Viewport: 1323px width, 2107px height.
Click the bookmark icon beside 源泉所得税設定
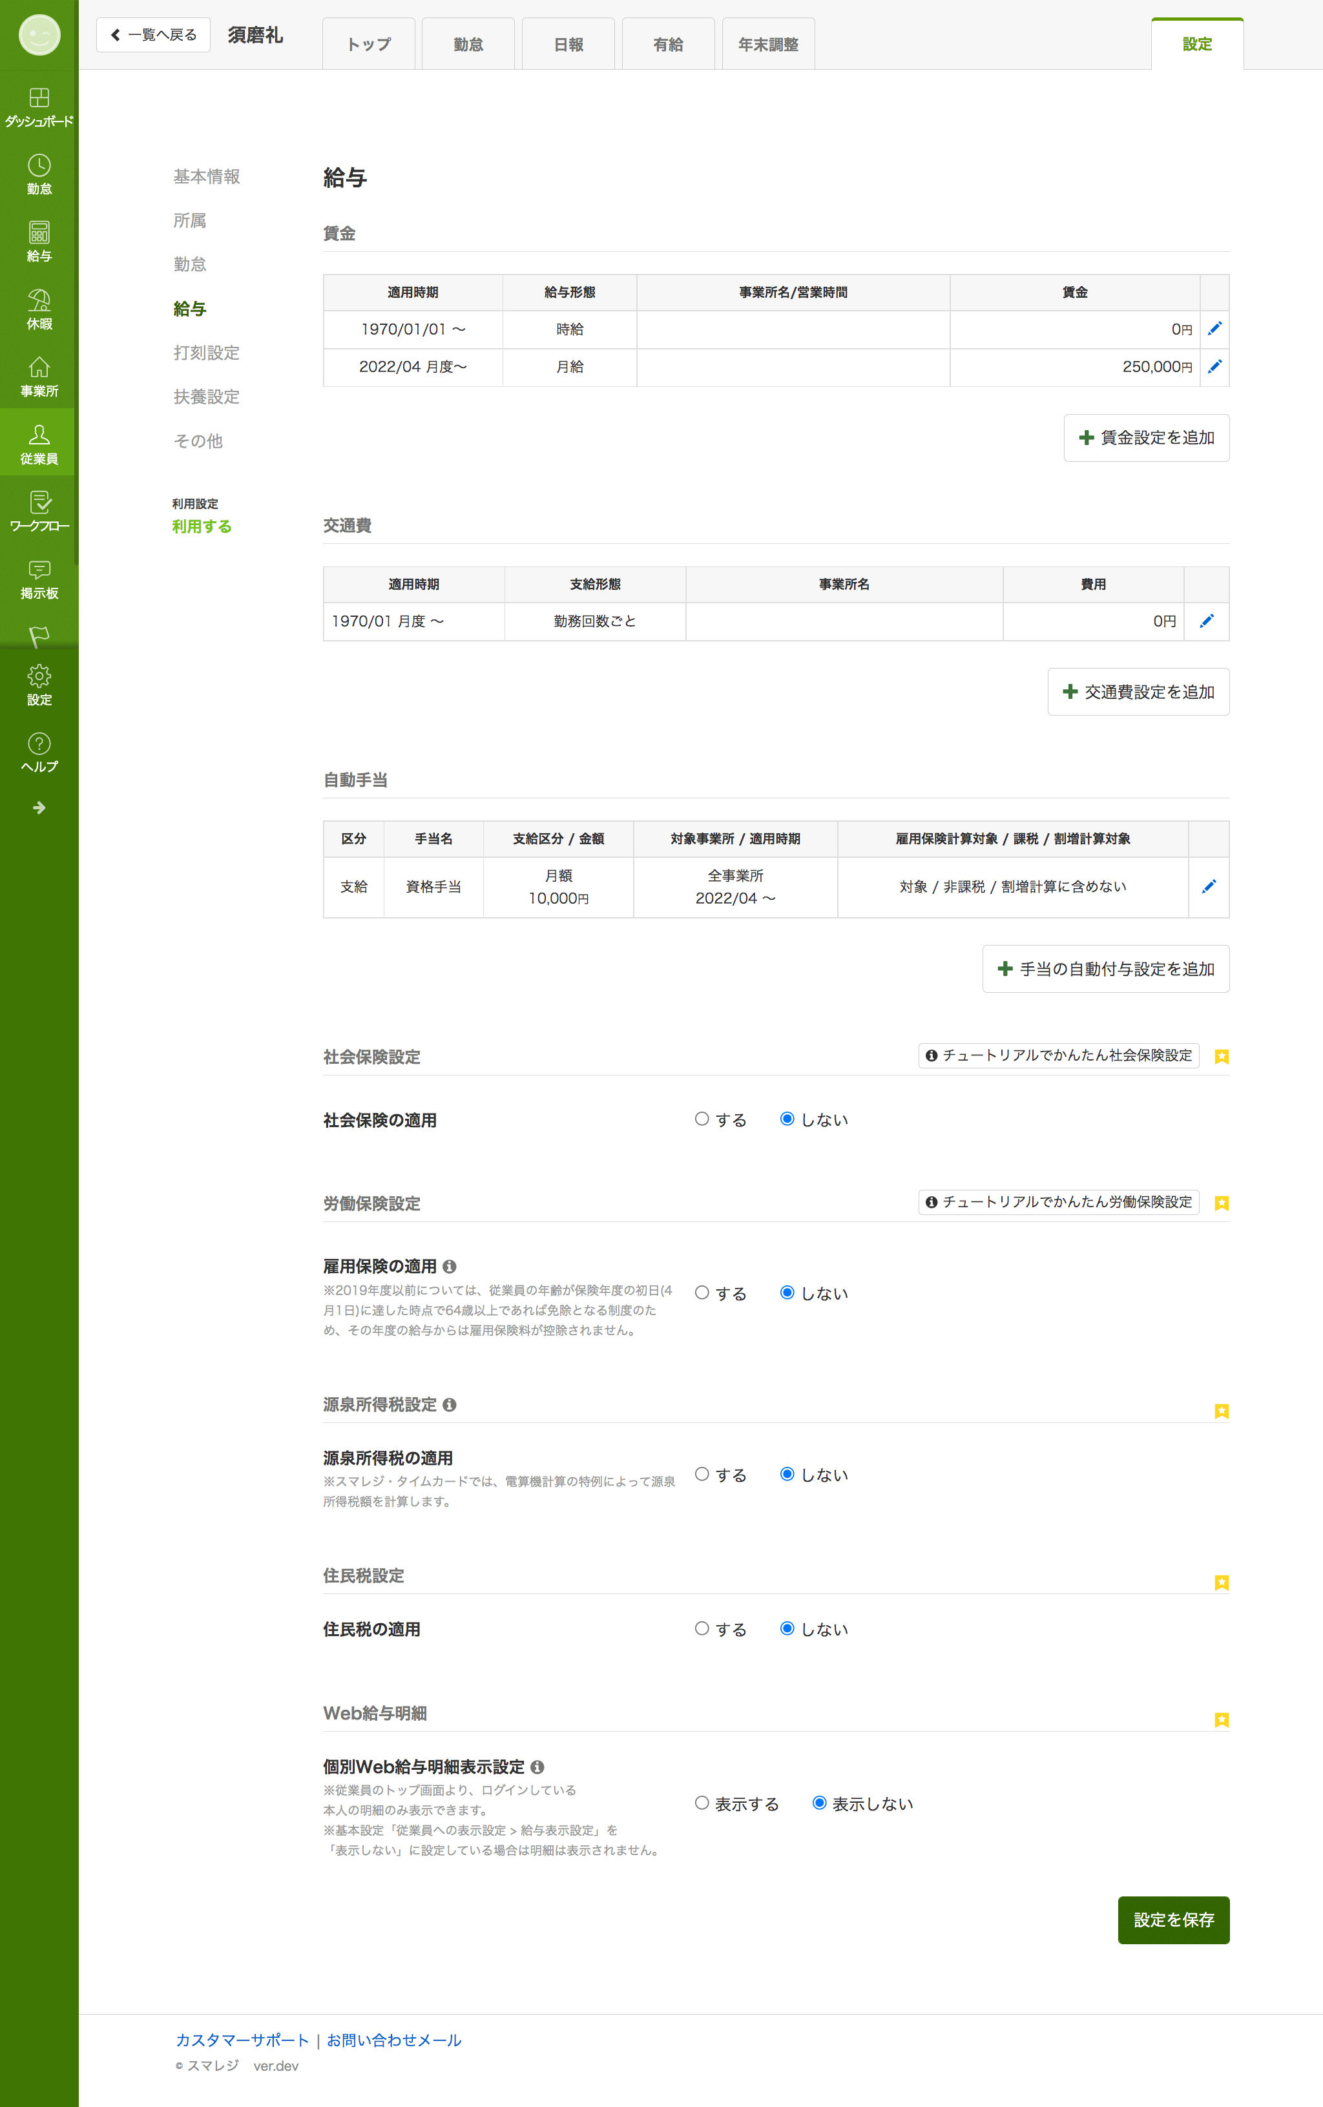(x=1222, y=1410)
